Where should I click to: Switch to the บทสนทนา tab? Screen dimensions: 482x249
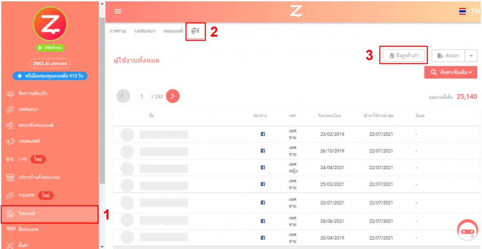(x=145, y=31)
